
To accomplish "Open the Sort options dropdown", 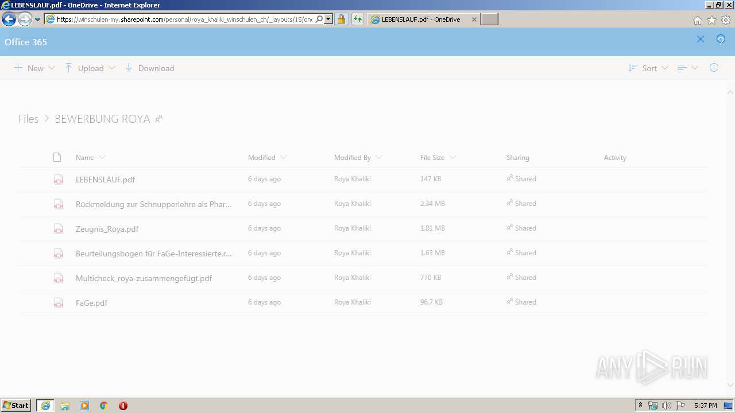I will tap(648, 68).
